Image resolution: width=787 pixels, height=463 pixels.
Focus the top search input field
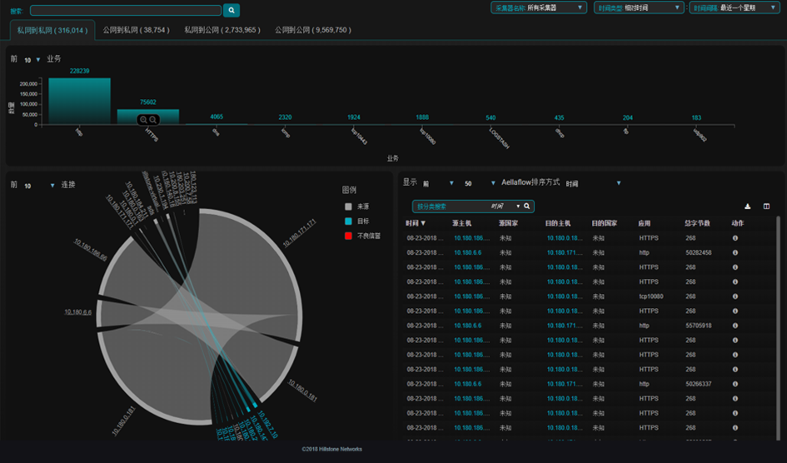[x=125, y=11]
